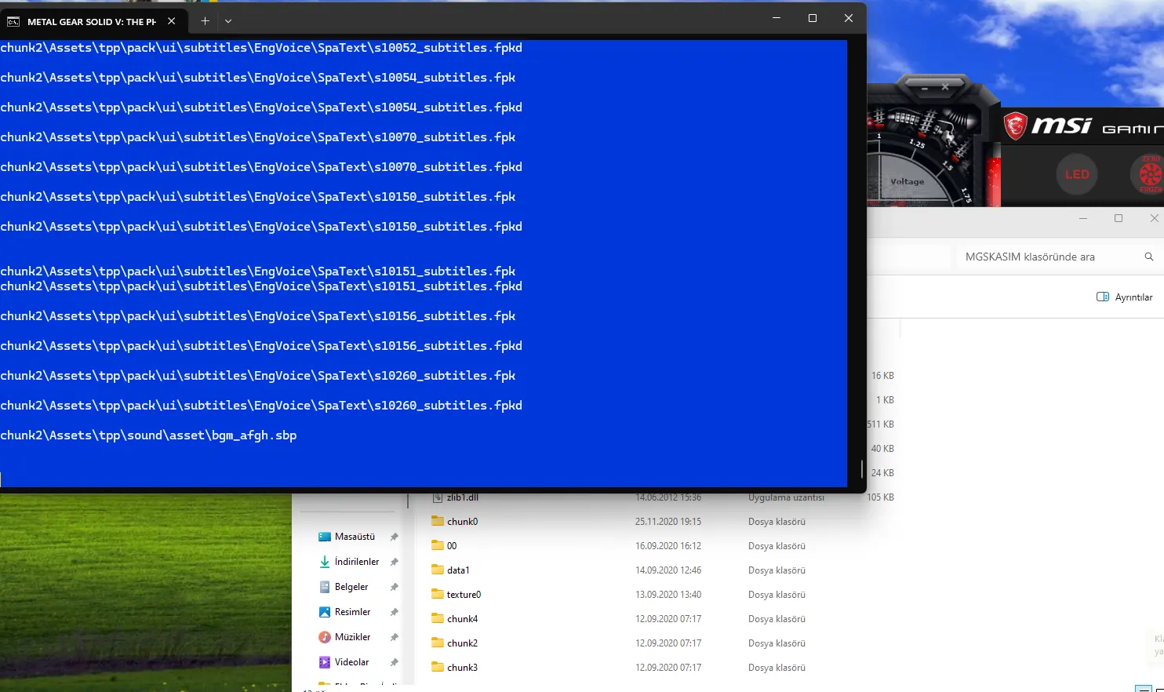The width and height of the screenshot is (1164, 692).
Task: Open Müzikler in the Explorer sidebar
Action: (x=353, y=637)
